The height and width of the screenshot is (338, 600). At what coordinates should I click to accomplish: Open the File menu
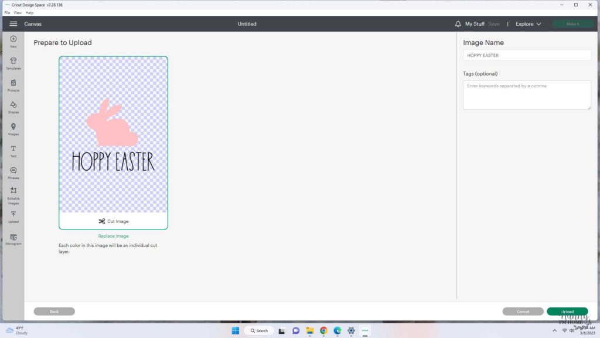pos(7,13)
